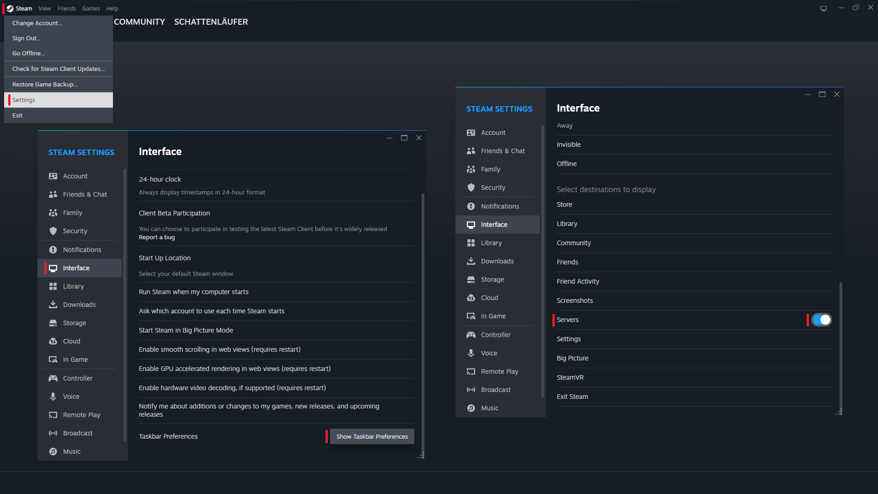Click the Voice microphone icon in right settings
Viewport: 878px width, 494px height.
471,353
